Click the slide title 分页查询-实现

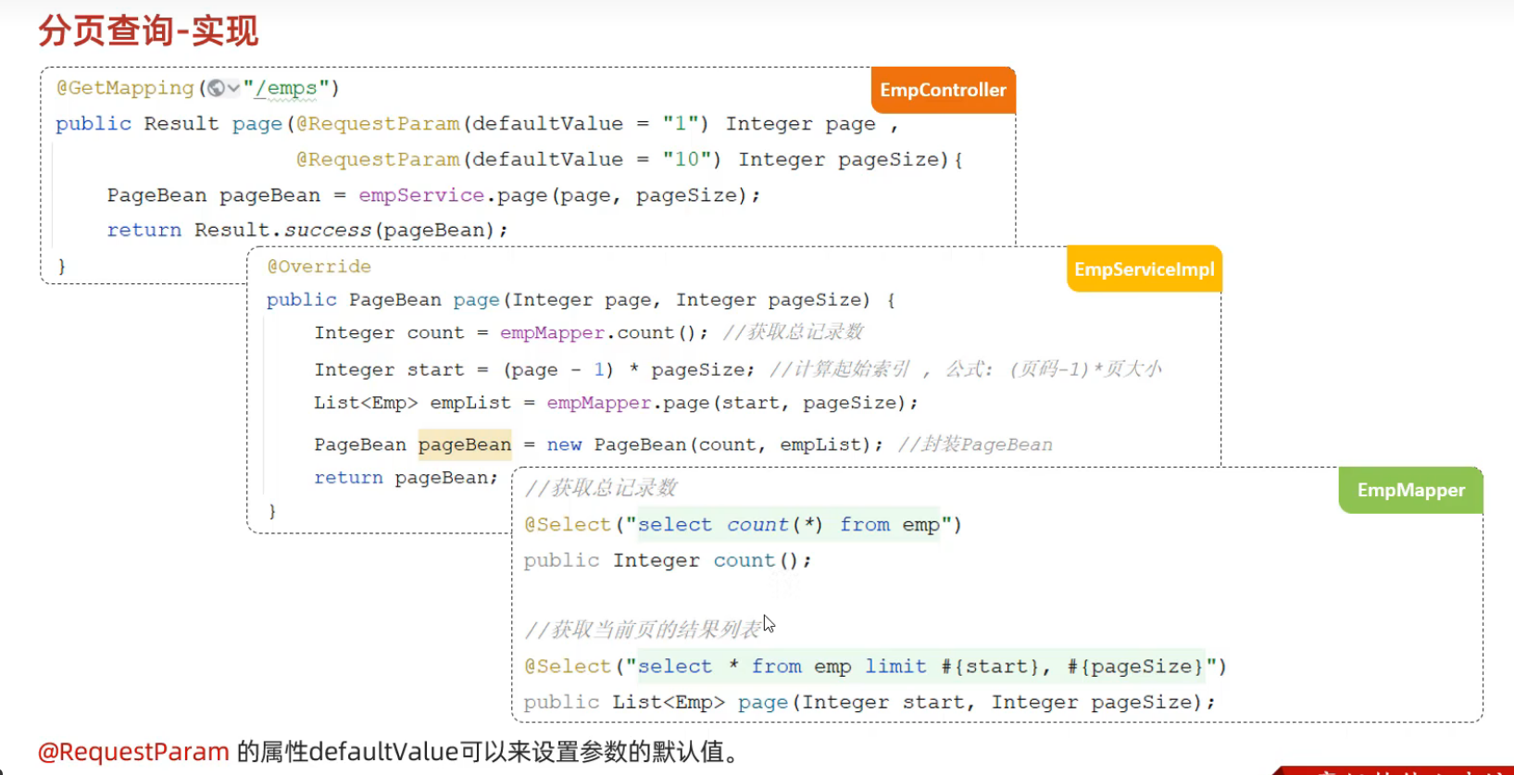coord(148,31)
